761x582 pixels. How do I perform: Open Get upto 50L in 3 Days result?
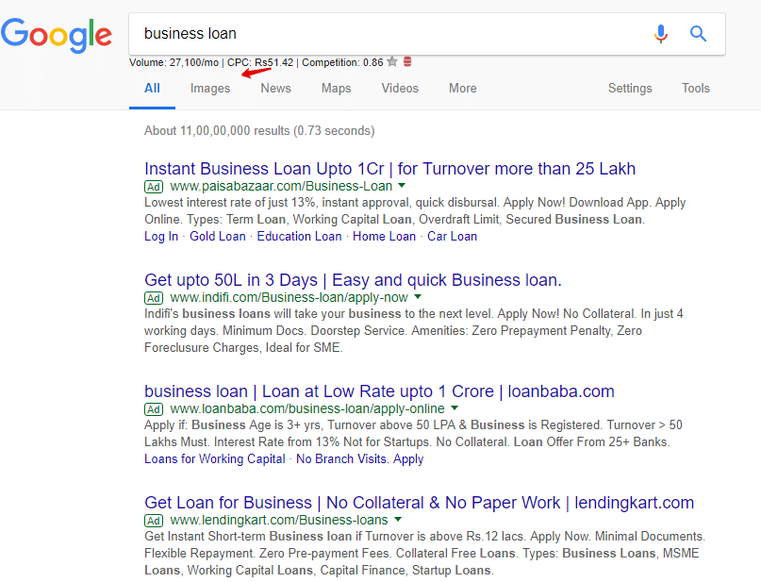[x=353, y=280]
